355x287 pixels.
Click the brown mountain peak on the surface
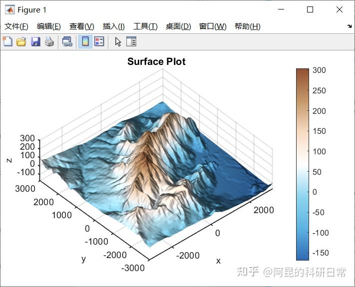(x=145, y=156)
